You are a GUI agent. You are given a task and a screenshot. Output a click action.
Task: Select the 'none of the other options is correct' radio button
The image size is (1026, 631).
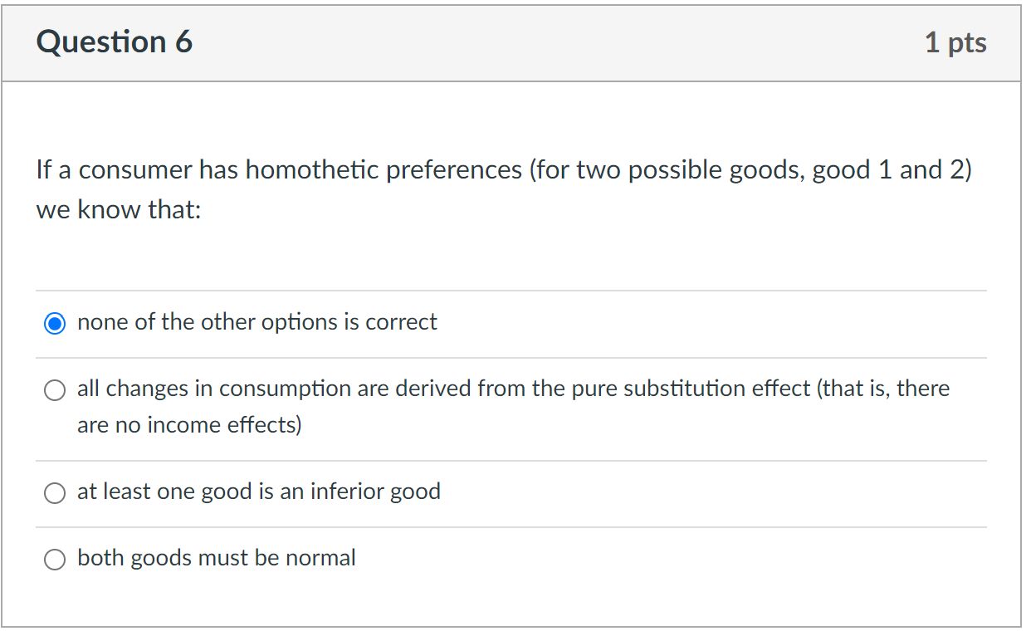click(x=54, y=322)
